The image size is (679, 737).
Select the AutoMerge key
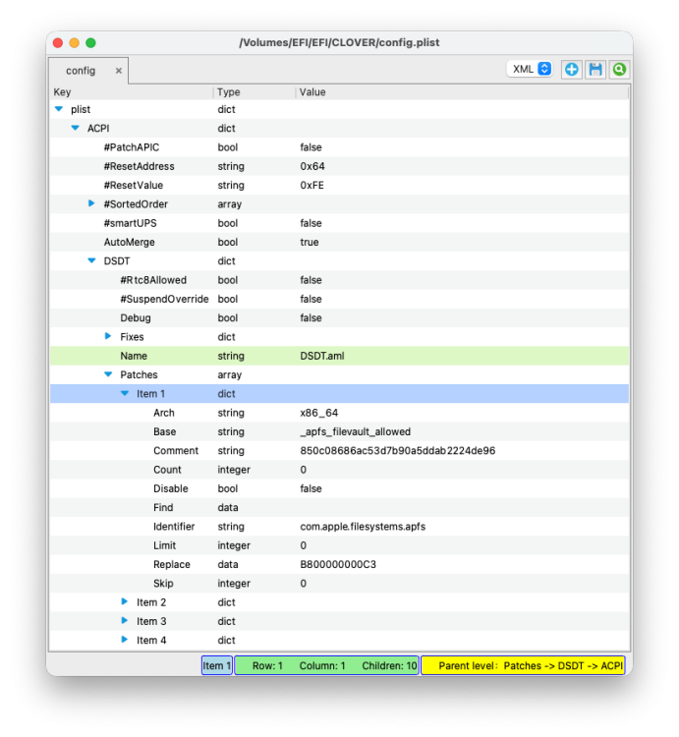click(130, 242)
